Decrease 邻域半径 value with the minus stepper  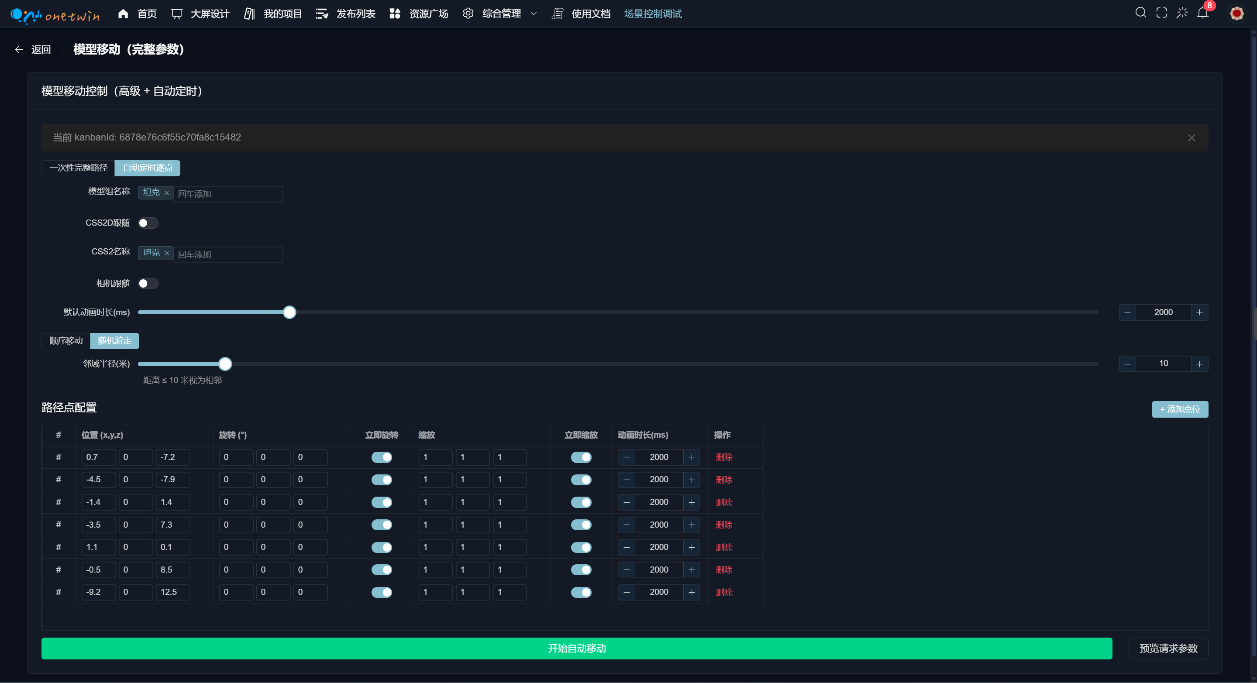point(1127,364)
